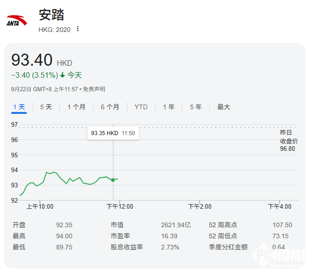The width and height of the screenshot is (312, 273).
Task: Click the HKG: 2020 ticker text
Action: coord(54,29)
